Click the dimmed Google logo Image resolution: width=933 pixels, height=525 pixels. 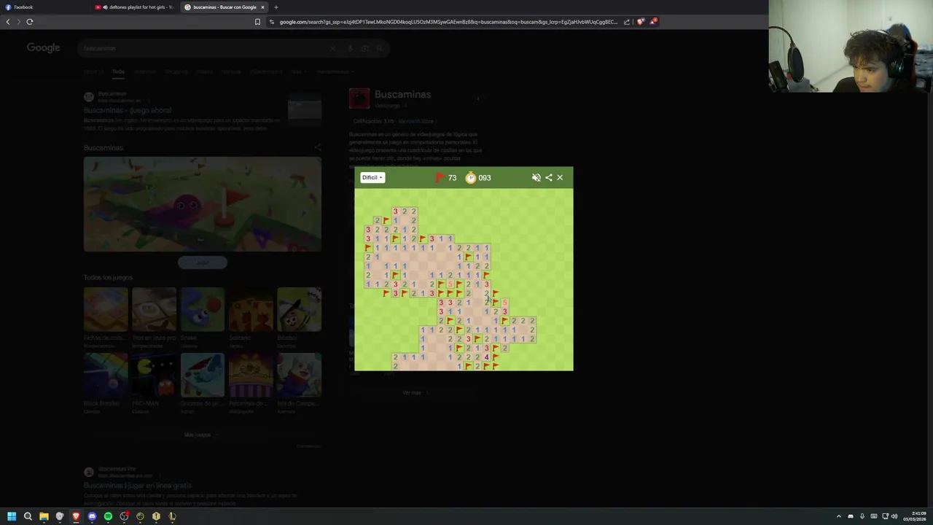tap(43, 47)
